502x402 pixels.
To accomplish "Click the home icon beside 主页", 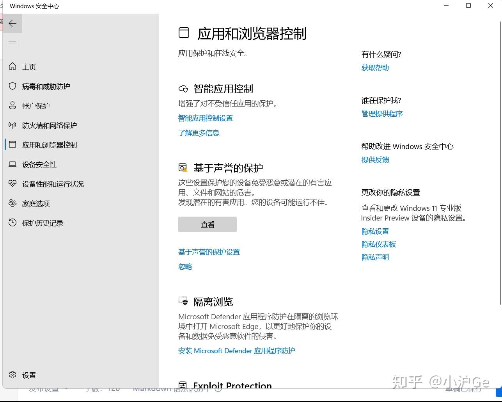I will coord(12,66).
